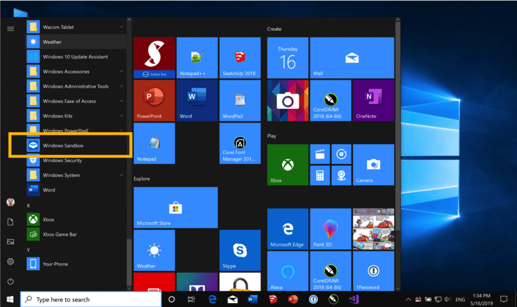Open the Corel Font Manager tile
The height and width of the screenshot is (307, 517).
click(240, 143)
